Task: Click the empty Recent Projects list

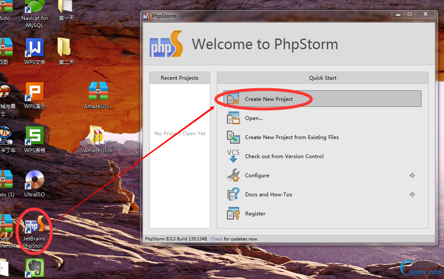Action: (179, 156)
